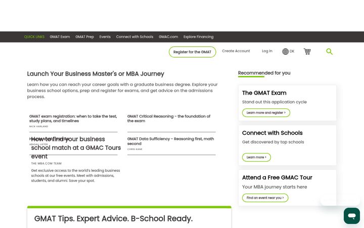Image resolution: width=364 pixels, height=228 pixels.
Task: Click the Create Account link
Action: point(236,51)
